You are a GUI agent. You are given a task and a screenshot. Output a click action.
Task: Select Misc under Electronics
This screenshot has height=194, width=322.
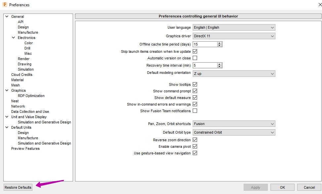pos(28,53)
